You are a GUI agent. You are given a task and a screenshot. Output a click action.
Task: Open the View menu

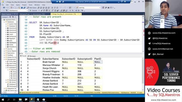pos(12,5)
